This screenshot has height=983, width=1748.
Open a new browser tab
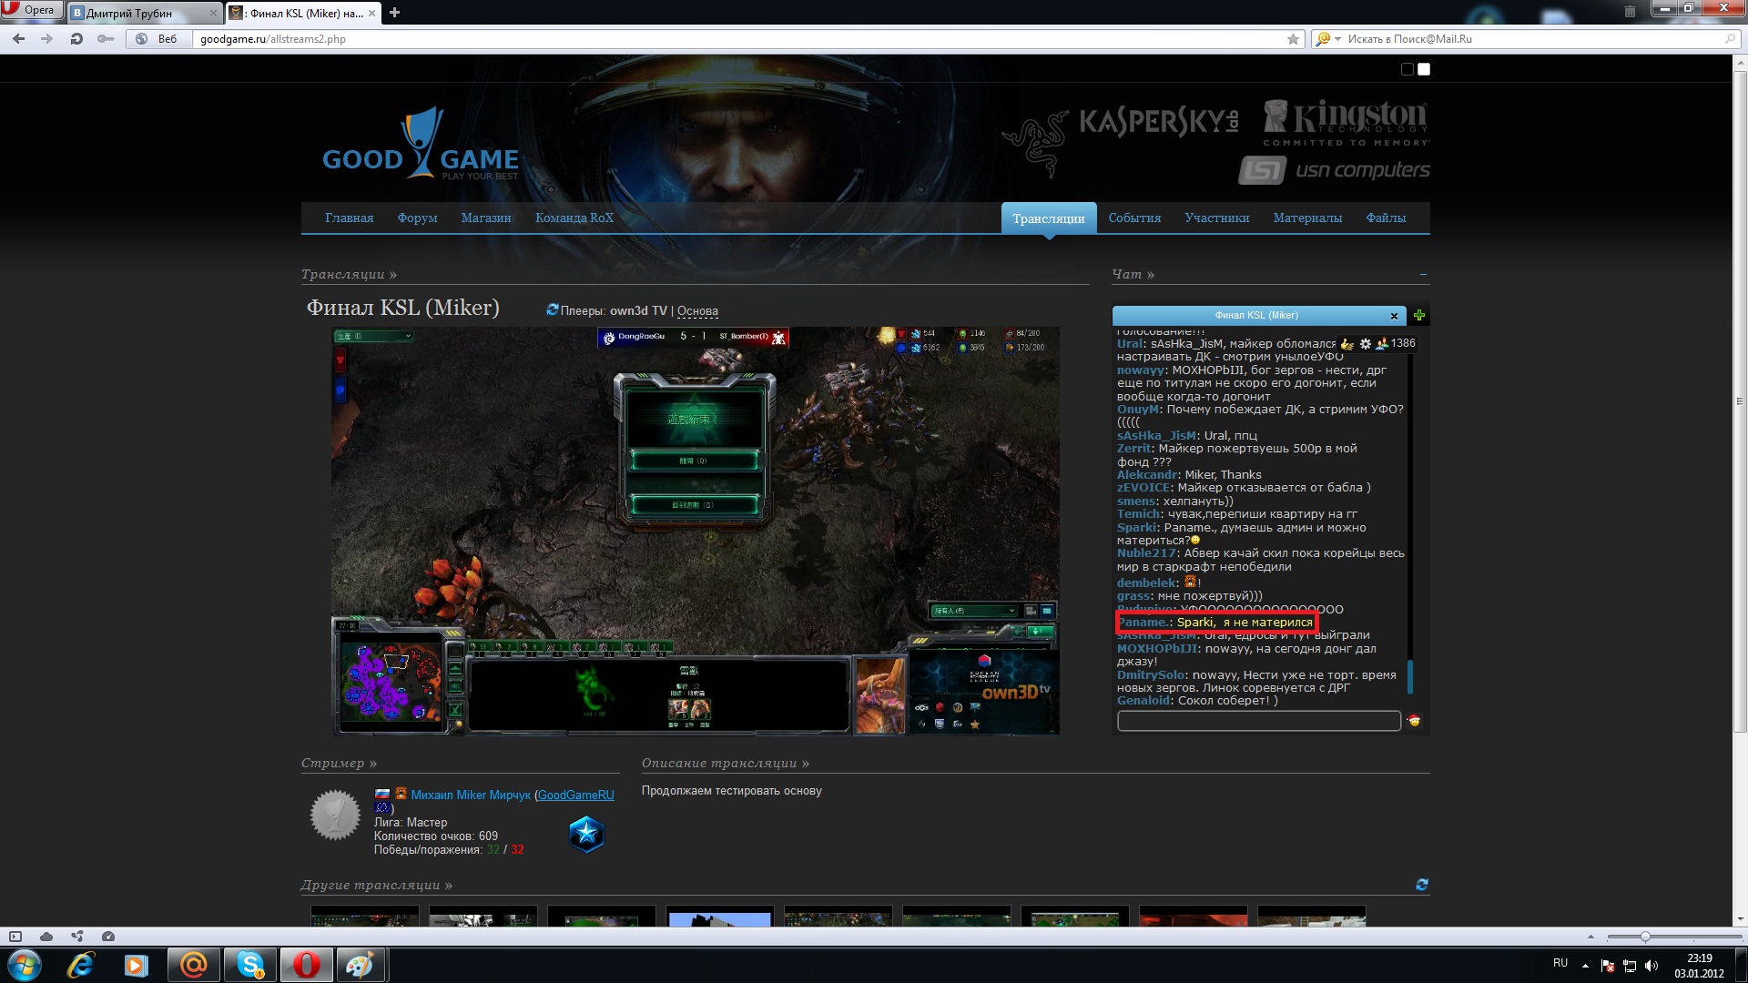[x=394, y=13]
